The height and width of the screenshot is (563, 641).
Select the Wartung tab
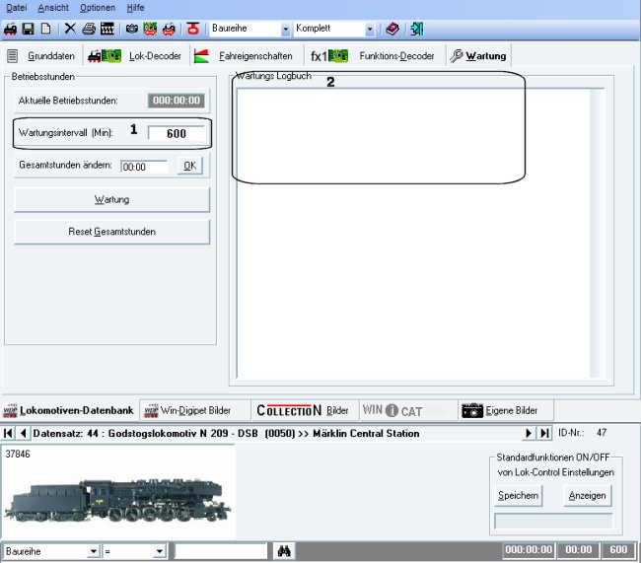pyautogui.click(x=478, y=56)
